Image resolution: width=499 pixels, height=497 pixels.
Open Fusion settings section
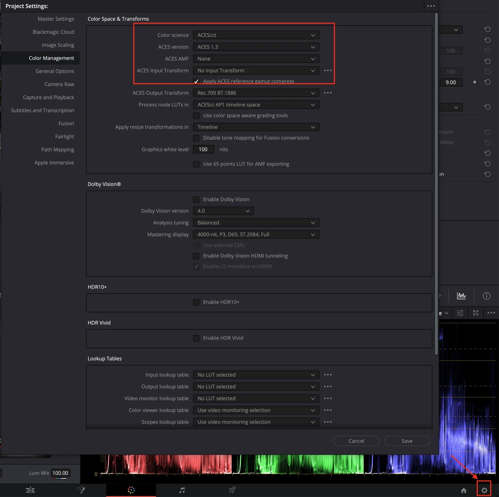(66, 124)
